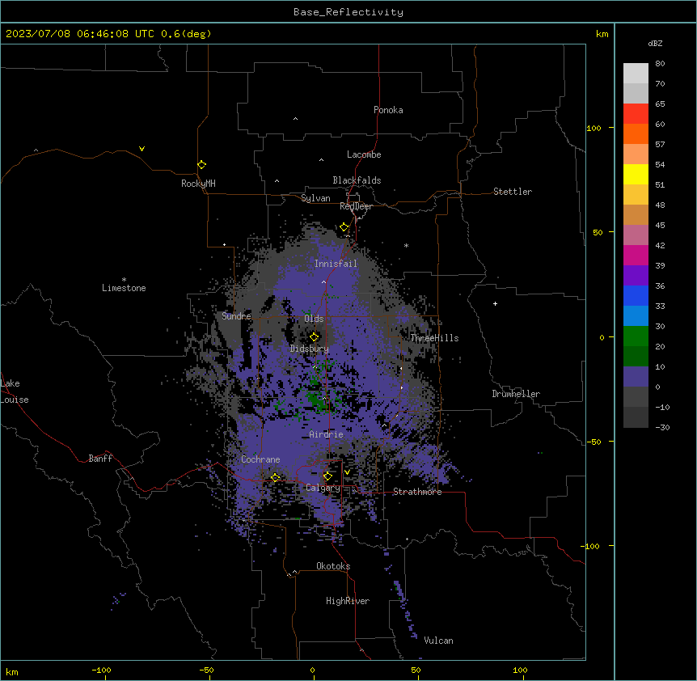The image size is (697, 681).
Task: Click the yellow diamond marker above RockyMH
Action: pyautogui.click(x=201, y=165)
